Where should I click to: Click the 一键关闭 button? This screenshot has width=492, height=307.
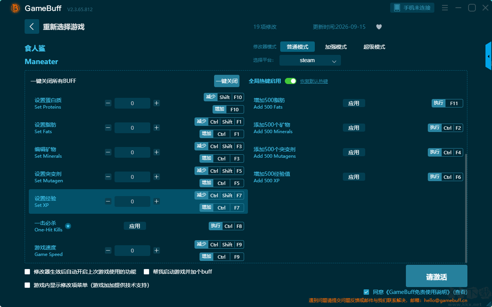(x=227, y=81)
